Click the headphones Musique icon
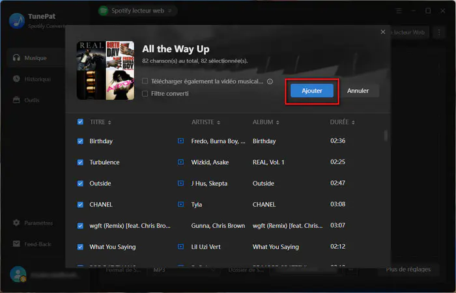This screenshot has height=293, width=456. click(16, 57)
